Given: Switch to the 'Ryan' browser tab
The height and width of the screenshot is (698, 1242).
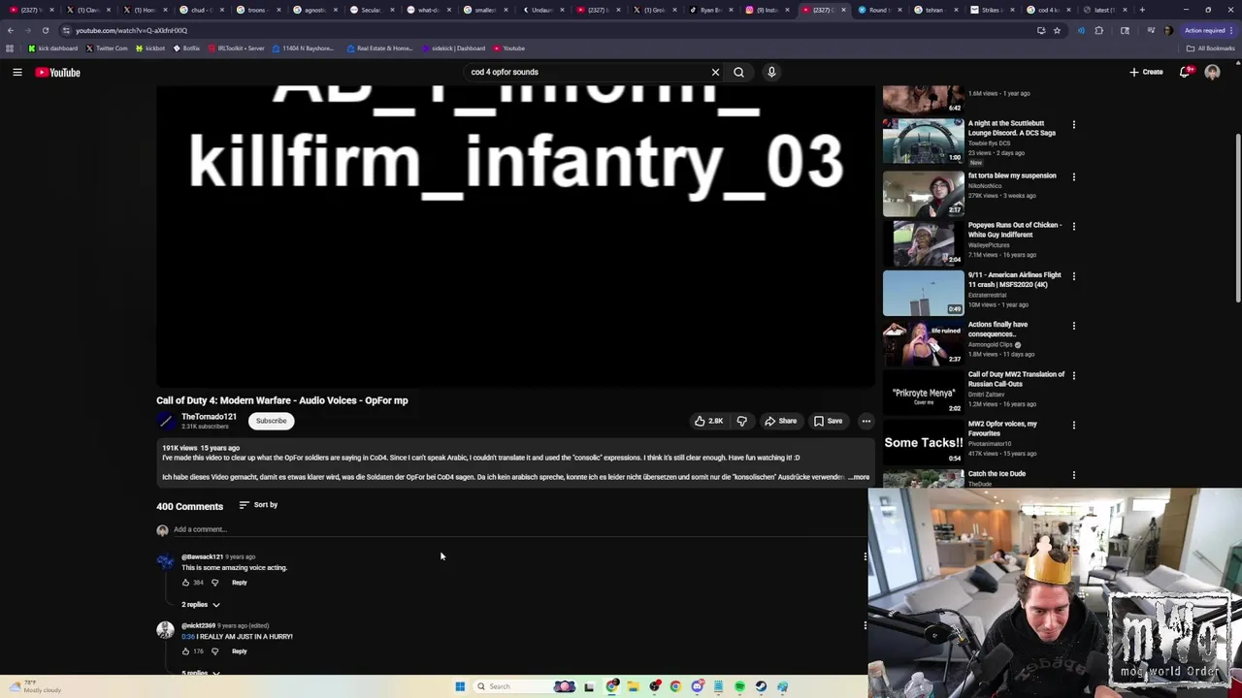Looking at the screenshot, I should click(x=709, y=10).
